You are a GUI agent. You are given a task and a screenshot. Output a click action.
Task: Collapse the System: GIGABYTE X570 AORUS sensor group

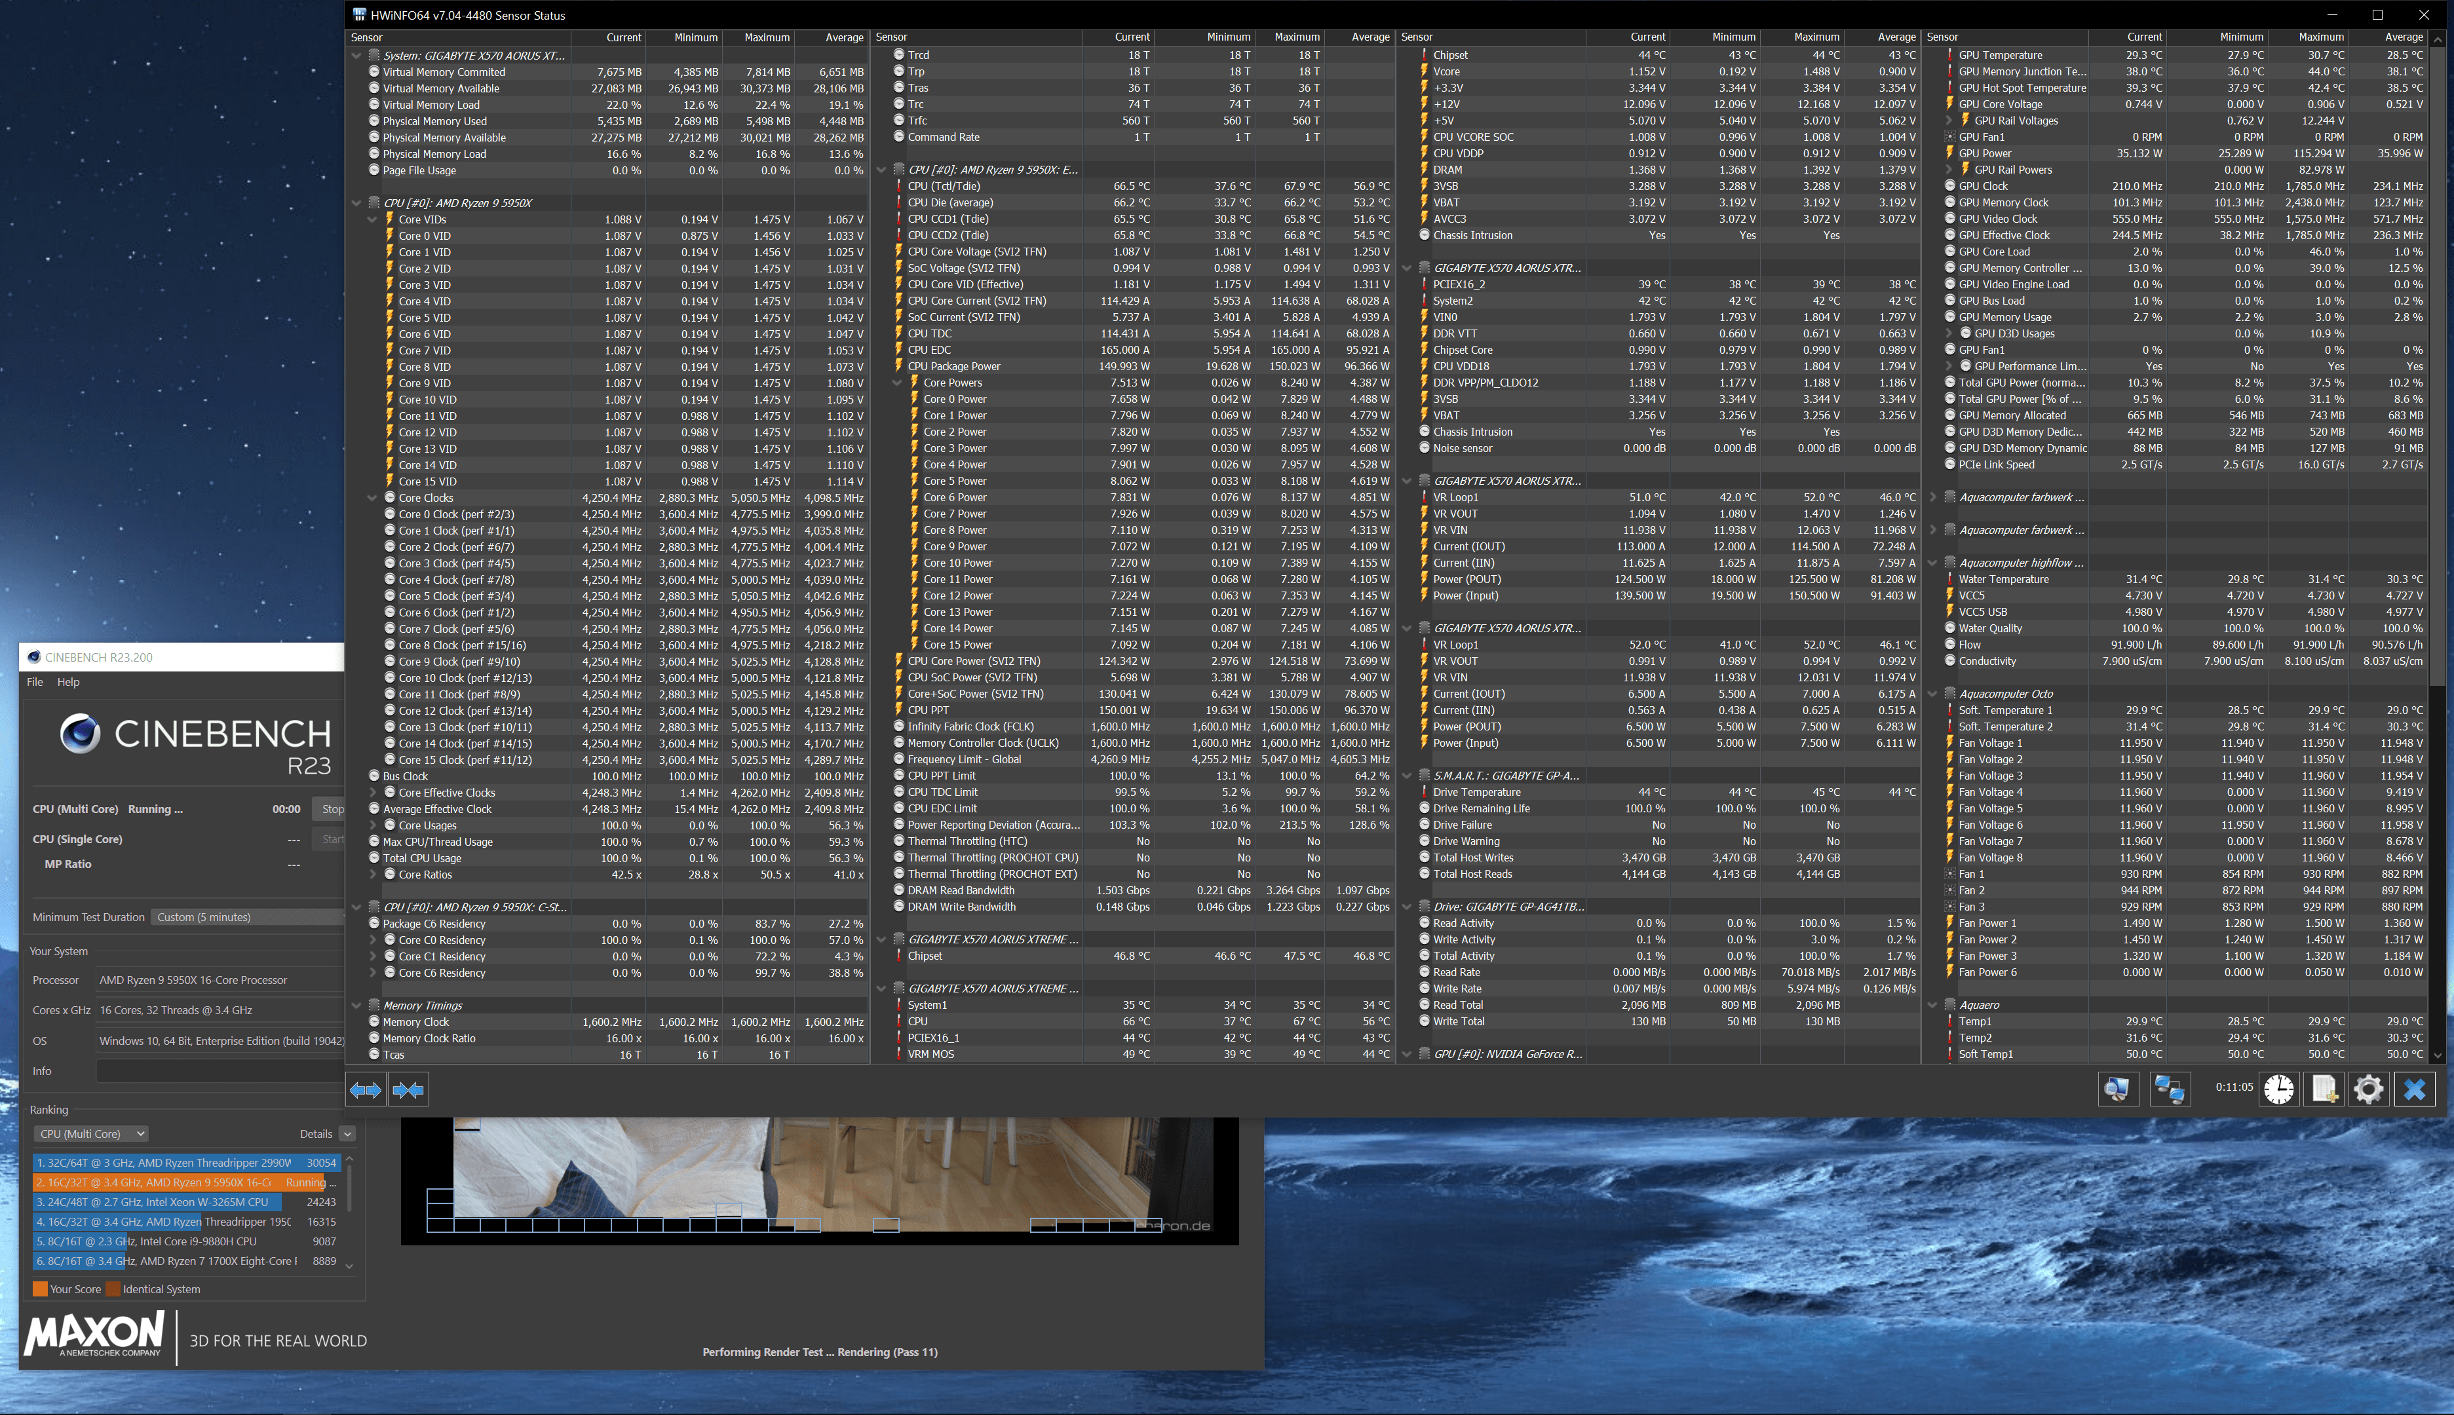356,56
